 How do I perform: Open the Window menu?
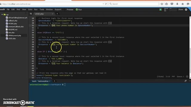pyautogui.click(x=49, y=10)
